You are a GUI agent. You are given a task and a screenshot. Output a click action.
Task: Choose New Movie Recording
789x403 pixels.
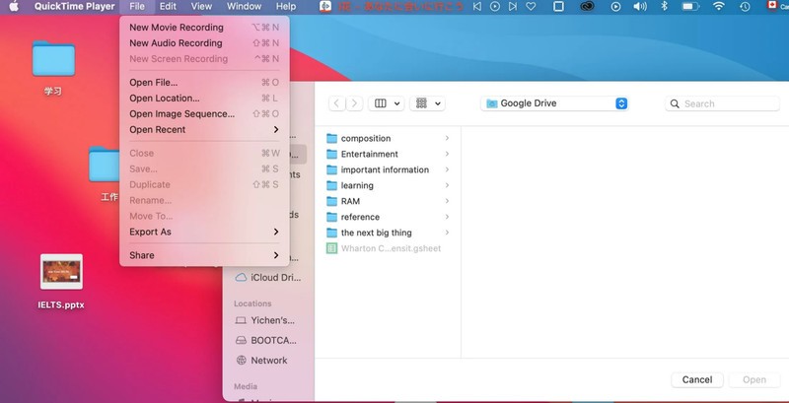[204, 28]
